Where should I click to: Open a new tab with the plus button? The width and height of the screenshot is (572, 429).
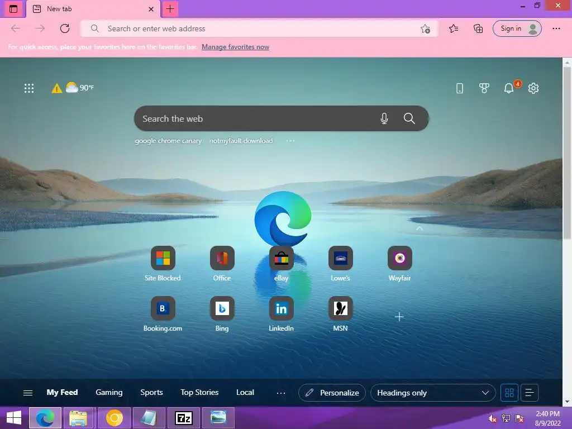pyautogui.click(x=170, y=9)
